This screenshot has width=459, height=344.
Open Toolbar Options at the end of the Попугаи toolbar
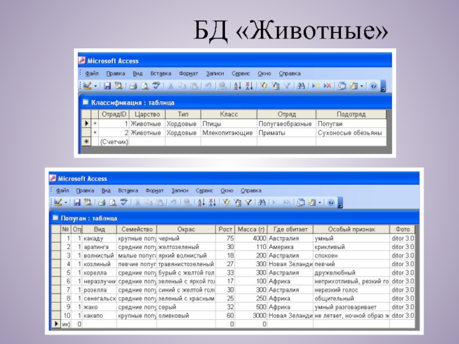pyautogui.click(x=340, y=203)
